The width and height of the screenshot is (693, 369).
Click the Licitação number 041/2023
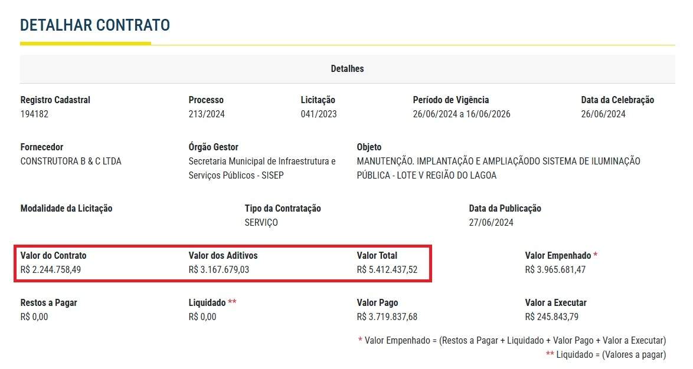tap(319, 114)
